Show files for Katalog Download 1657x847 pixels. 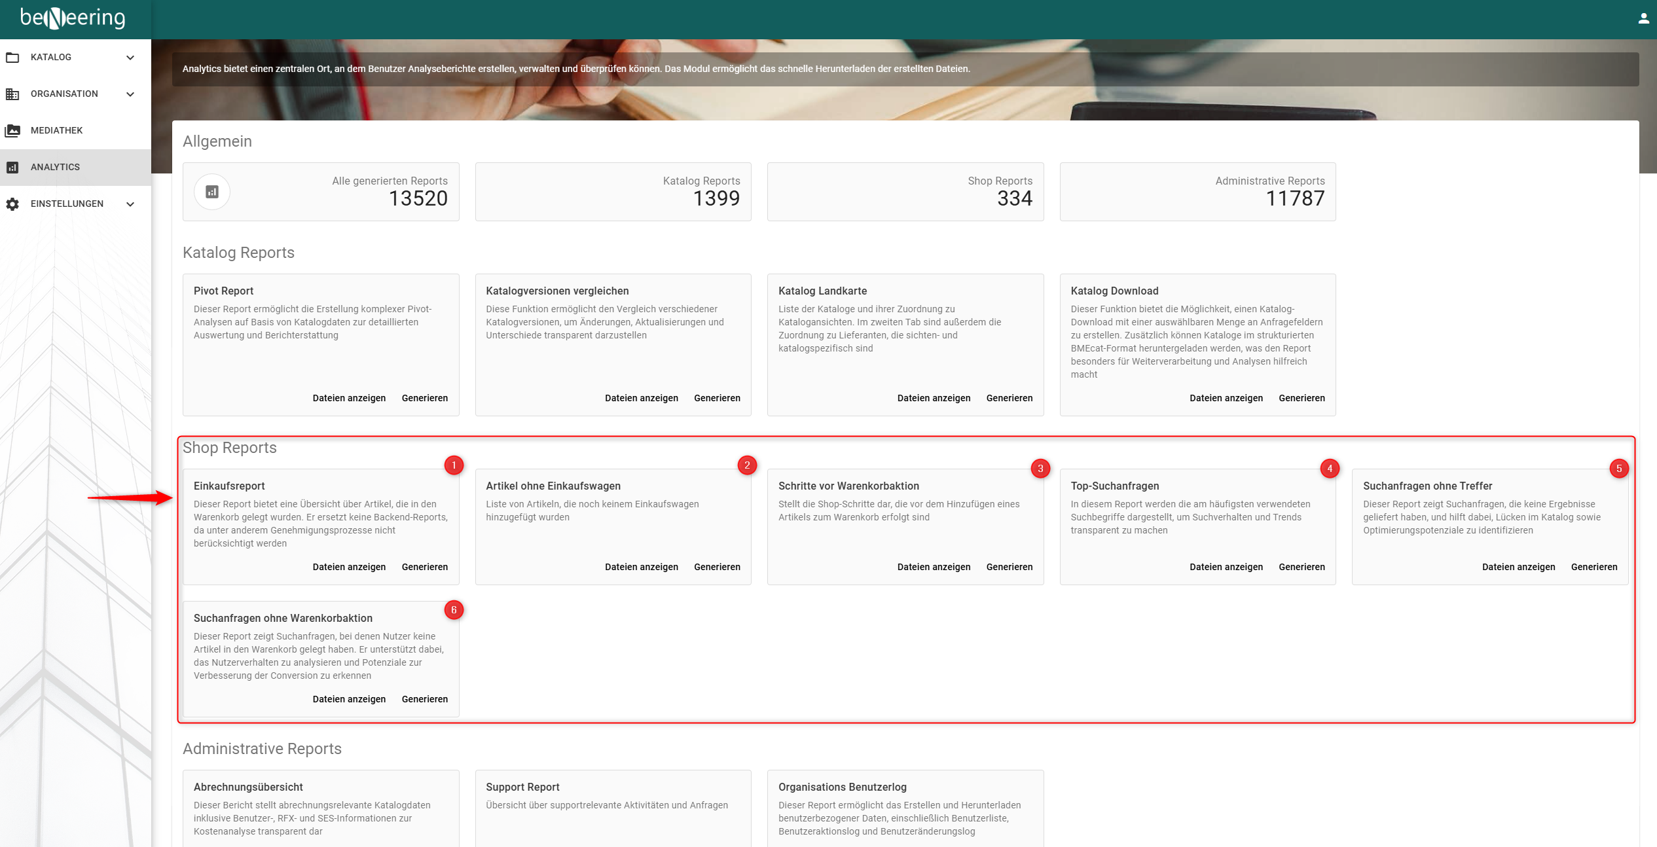click(1226, 398)
